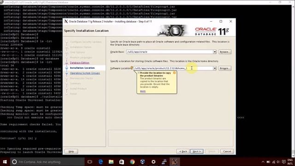295x166 pixels.
Task: Click the ENG INTL language indicator
Action: pos(290,162)
